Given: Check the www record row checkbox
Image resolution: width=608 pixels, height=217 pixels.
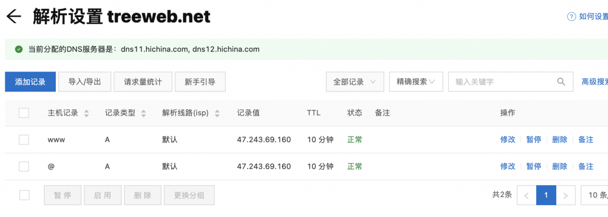Looking at the screenshot, I should [x=24, y=140].
